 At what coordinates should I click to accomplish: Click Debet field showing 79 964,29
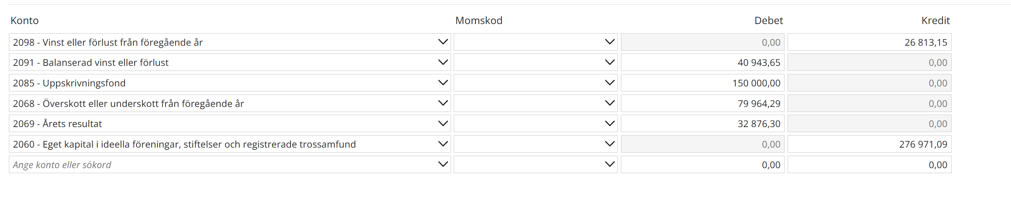702,103
